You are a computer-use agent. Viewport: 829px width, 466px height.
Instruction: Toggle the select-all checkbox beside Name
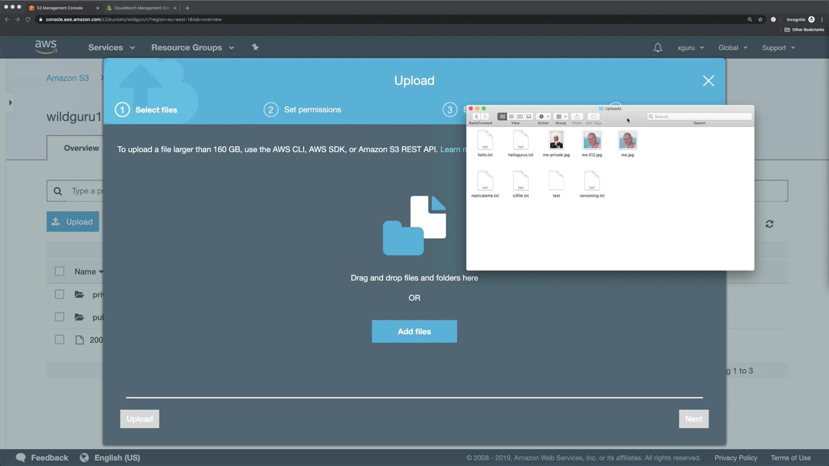point(60,272)
